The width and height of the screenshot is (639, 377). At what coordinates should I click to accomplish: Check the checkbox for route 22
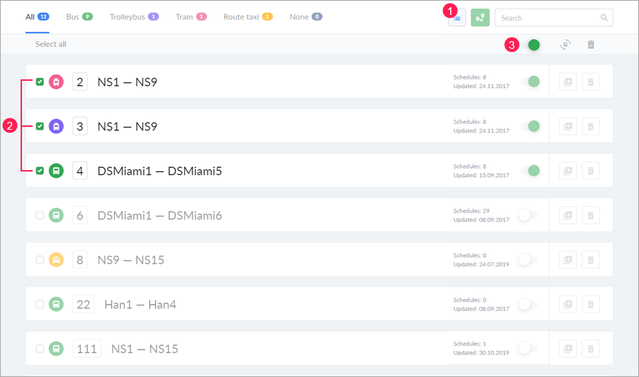tap(40, 304)
